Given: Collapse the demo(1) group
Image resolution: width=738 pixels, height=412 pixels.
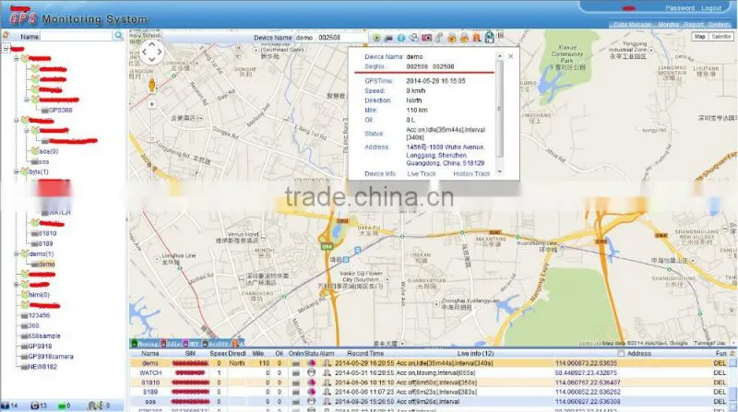Looking at the screenshot, I should tap(16, 253).
